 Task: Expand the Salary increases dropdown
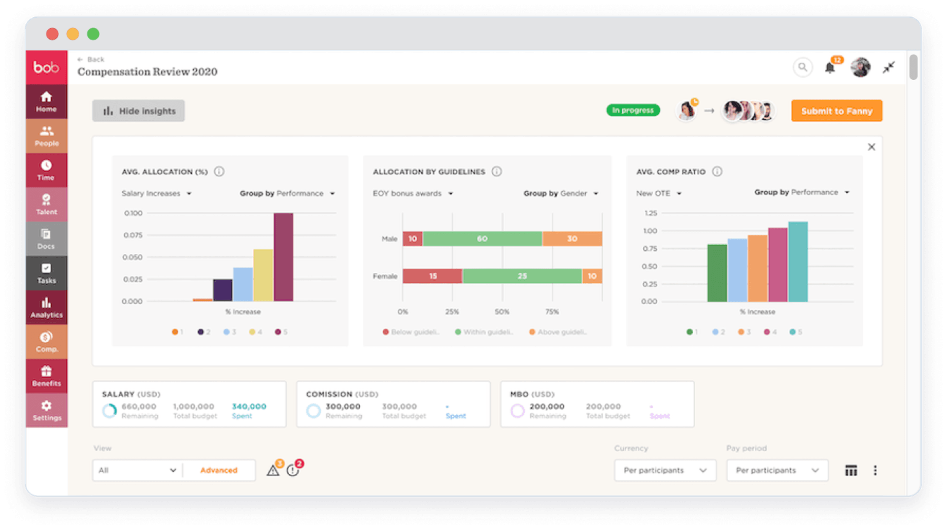(x=156, y=194)
